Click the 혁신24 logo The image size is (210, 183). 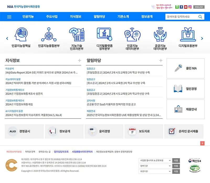195,161
